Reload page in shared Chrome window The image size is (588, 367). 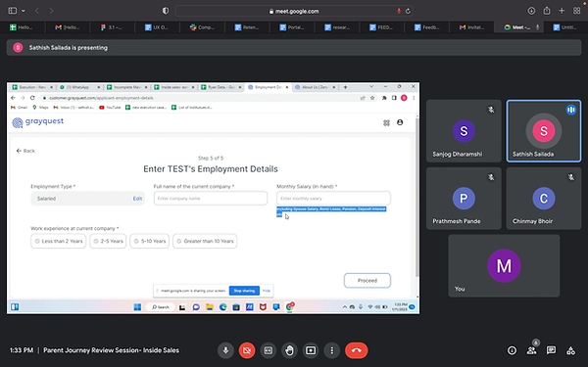click(32, 98)
